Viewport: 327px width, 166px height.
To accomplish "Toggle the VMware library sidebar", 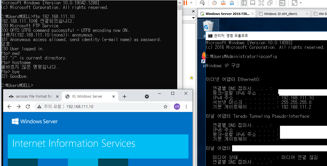I will tap(244, 3).
